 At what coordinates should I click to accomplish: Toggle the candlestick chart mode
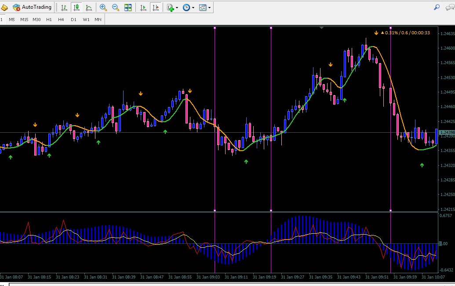click(76, 7)
